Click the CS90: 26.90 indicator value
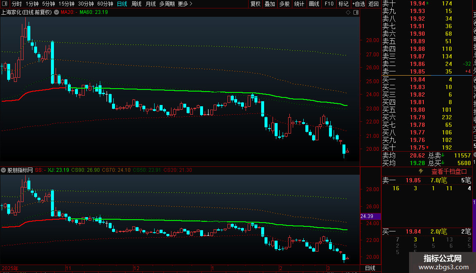 (86, 170)
